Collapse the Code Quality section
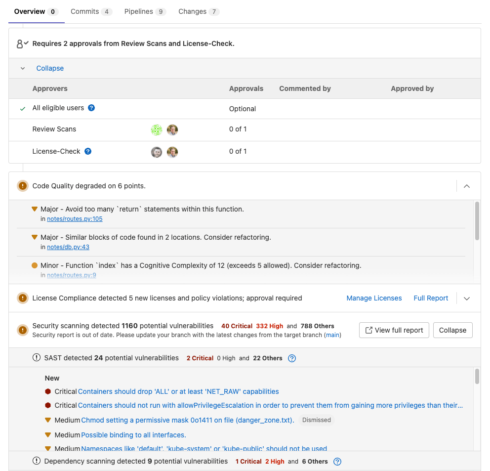This screenshot has width=490, height=471. pyautogui.click(x=467, y=186)
